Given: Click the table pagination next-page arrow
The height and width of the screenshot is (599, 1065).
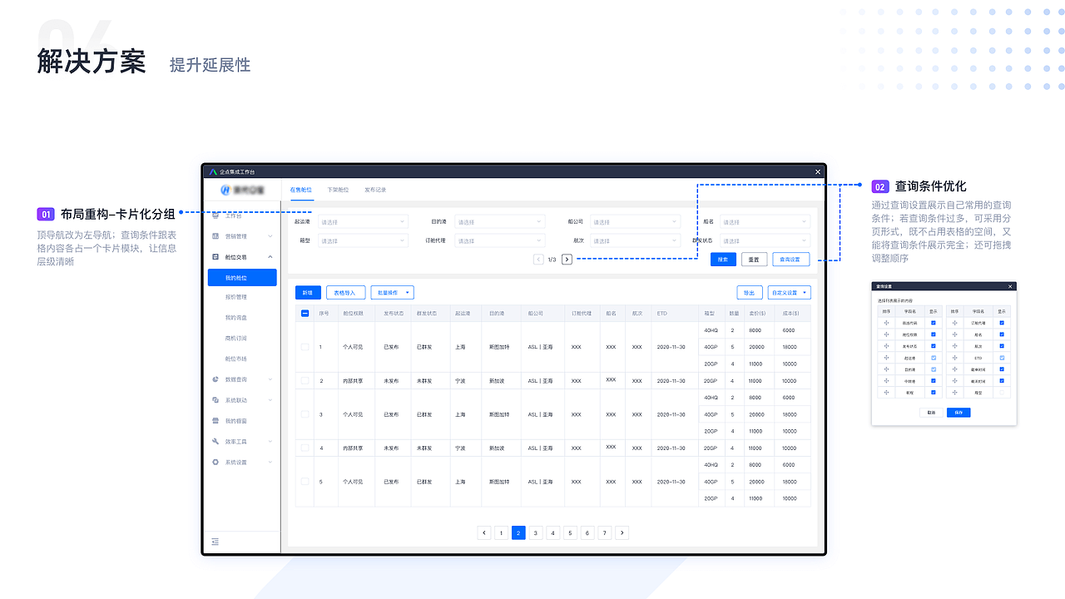Looking at the screenshot, I should pos(622,533).
